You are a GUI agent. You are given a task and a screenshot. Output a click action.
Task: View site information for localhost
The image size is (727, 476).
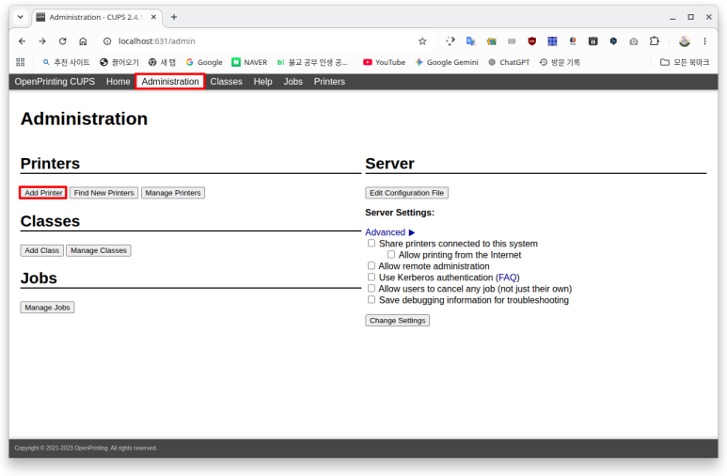pos(107,41)
